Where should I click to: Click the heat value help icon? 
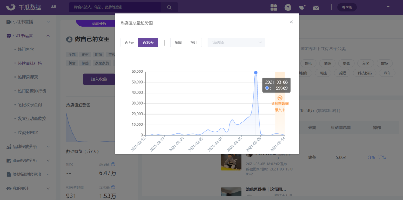(113, 164)
